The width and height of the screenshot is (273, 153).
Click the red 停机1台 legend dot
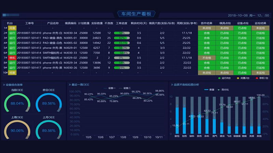[257, 78]
